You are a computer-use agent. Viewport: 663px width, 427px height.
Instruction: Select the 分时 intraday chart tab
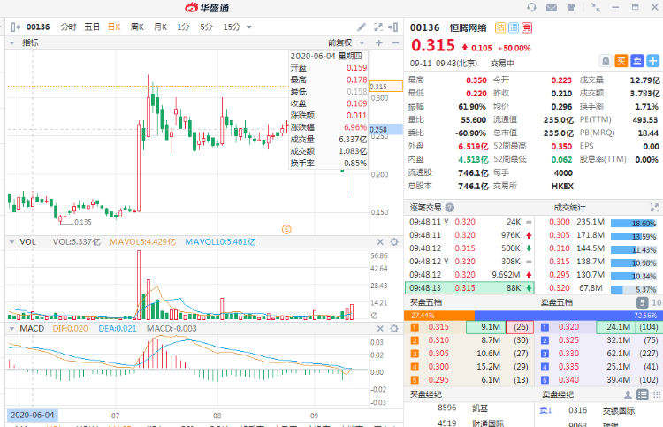coord(68,27)
